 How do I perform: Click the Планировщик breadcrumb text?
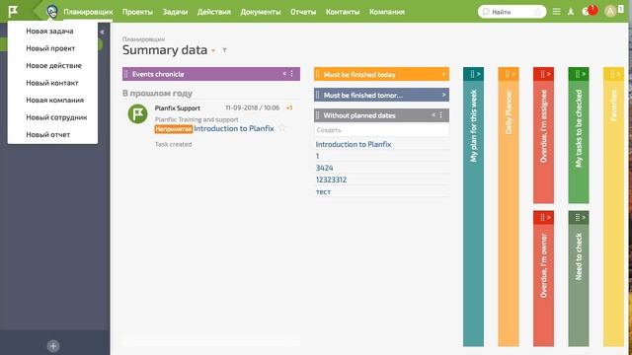pyautogui.click(x=143, y=39)
